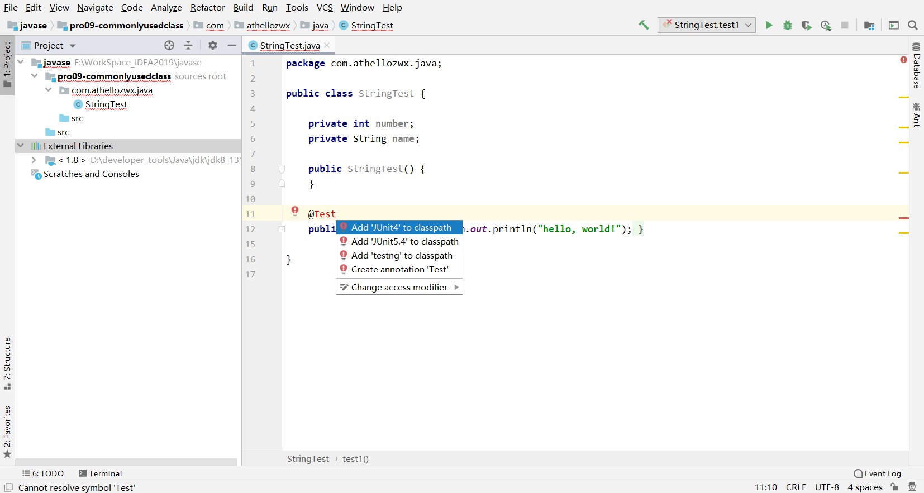Open Ant tool window
The image size is (924, 493).
(x=916, y=114)
